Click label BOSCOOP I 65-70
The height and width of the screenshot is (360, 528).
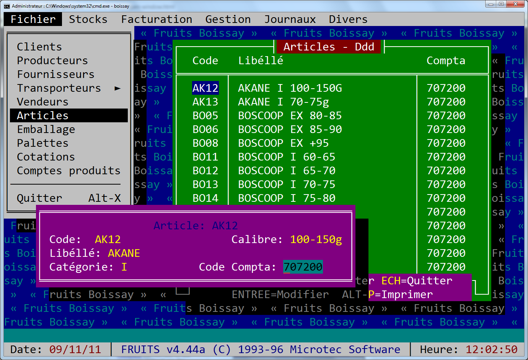pos(287,170)
